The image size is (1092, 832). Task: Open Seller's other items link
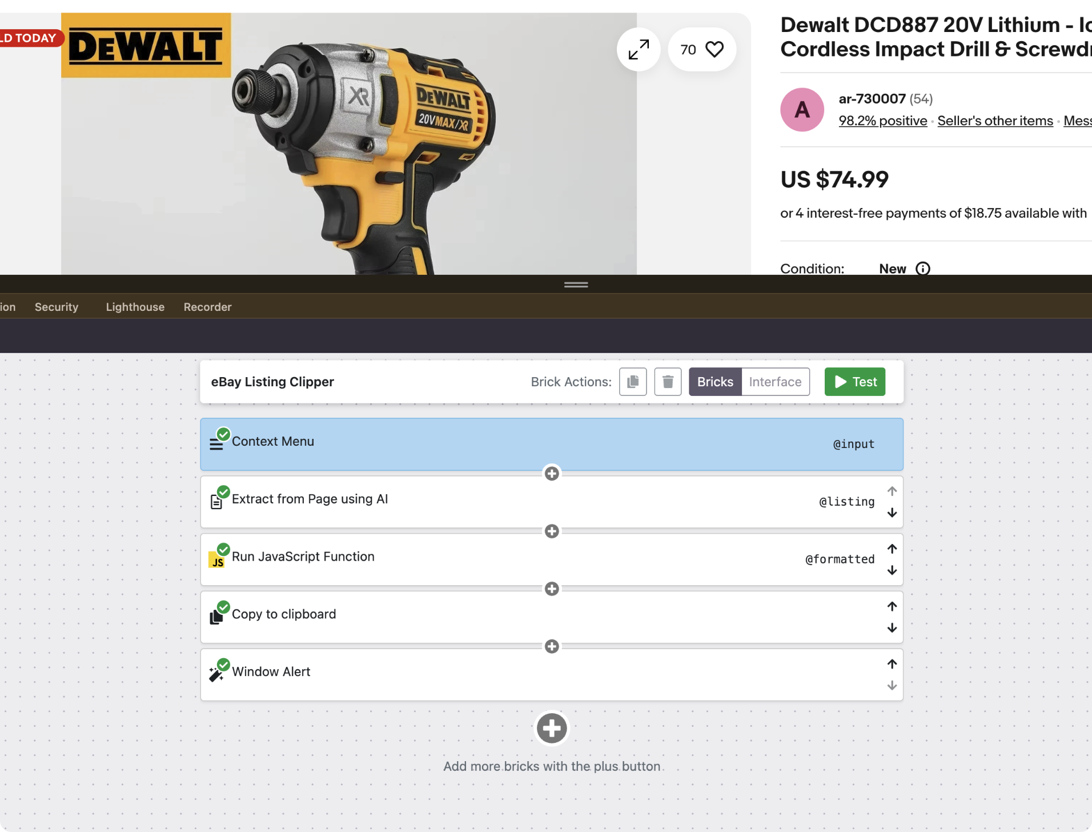(x=995, y=121)
